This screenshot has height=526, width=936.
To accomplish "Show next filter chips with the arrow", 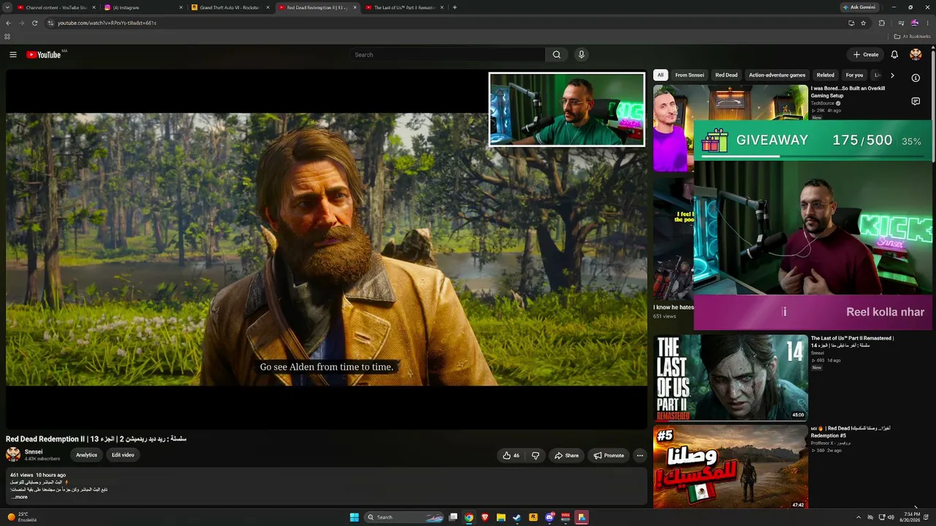I will pyautogui.click(x=892, y=75).
